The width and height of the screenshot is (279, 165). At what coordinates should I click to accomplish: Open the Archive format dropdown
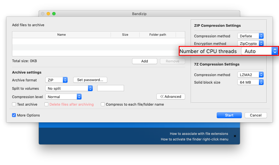56,80
